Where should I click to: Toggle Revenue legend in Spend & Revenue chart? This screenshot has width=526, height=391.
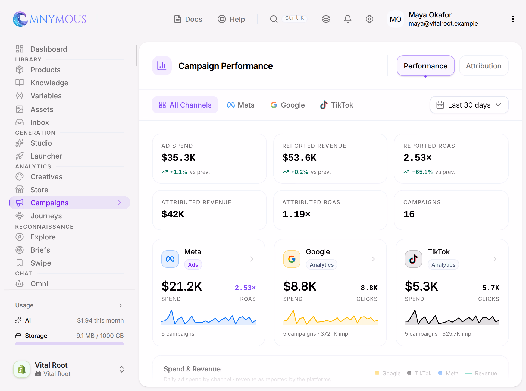481,373
